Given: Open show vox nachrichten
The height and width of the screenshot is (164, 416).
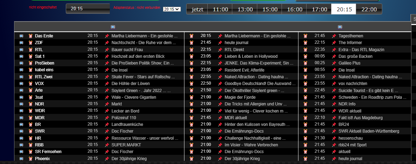Looking at the screenshot, I should coord(353,84).
